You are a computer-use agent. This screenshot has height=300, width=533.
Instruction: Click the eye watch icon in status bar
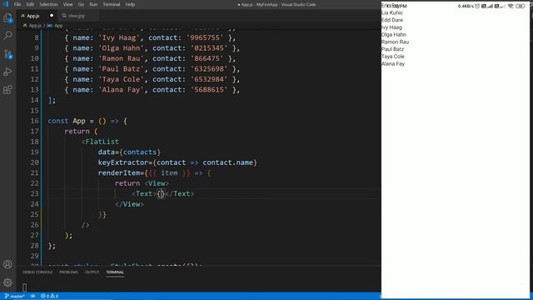(32, 297)
